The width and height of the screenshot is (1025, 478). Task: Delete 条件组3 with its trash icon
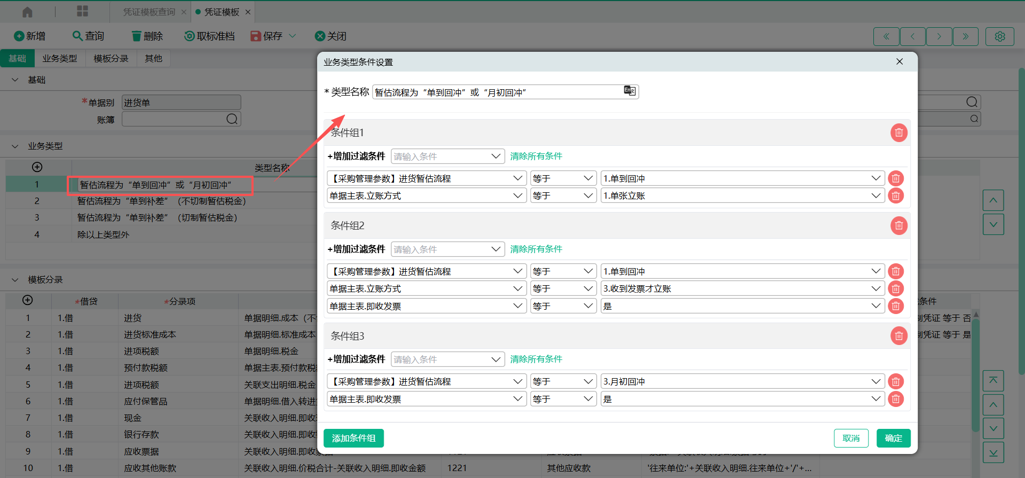point(899,335)
